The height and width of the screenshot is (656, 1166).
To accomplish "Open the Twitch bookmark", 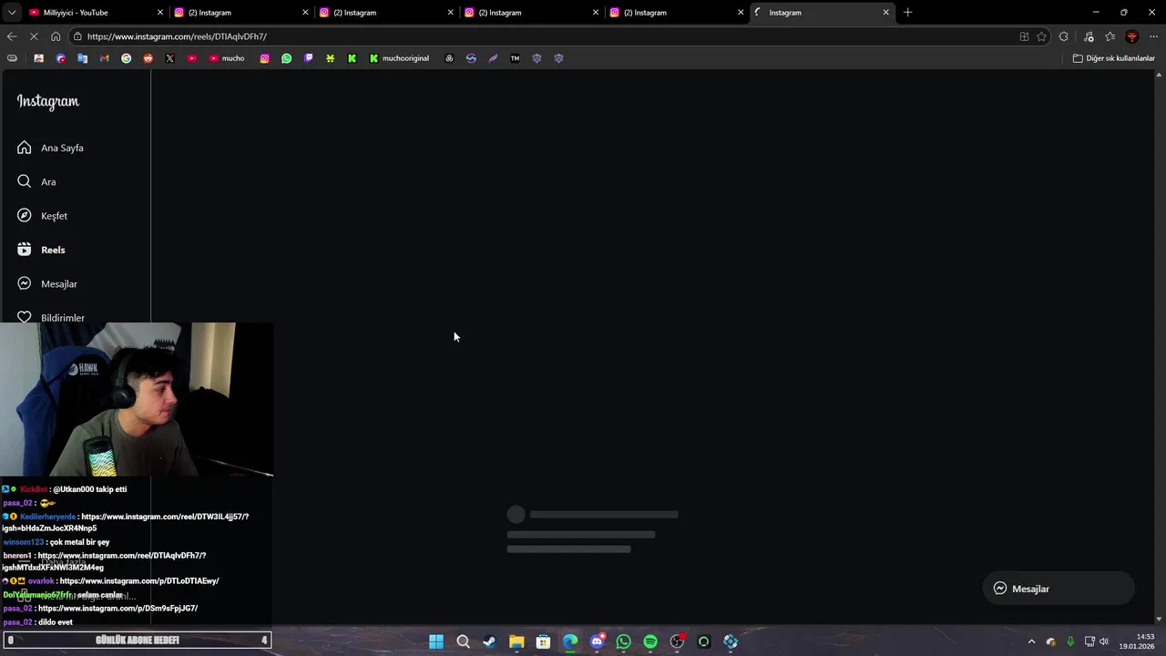I will click(308, 58).
